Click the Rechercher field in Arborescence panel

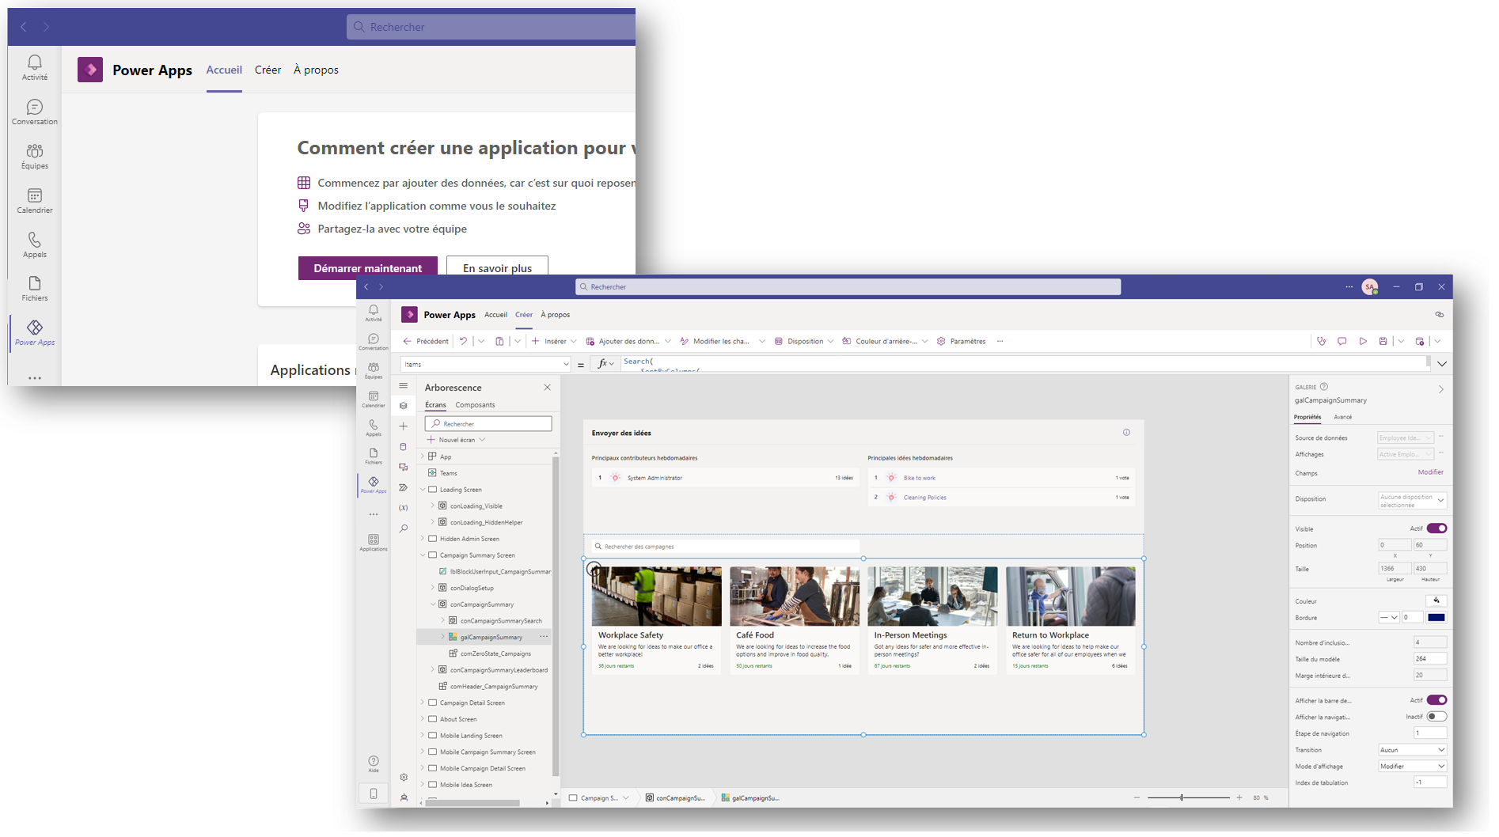pyautogui.click(x=488, y=424)
